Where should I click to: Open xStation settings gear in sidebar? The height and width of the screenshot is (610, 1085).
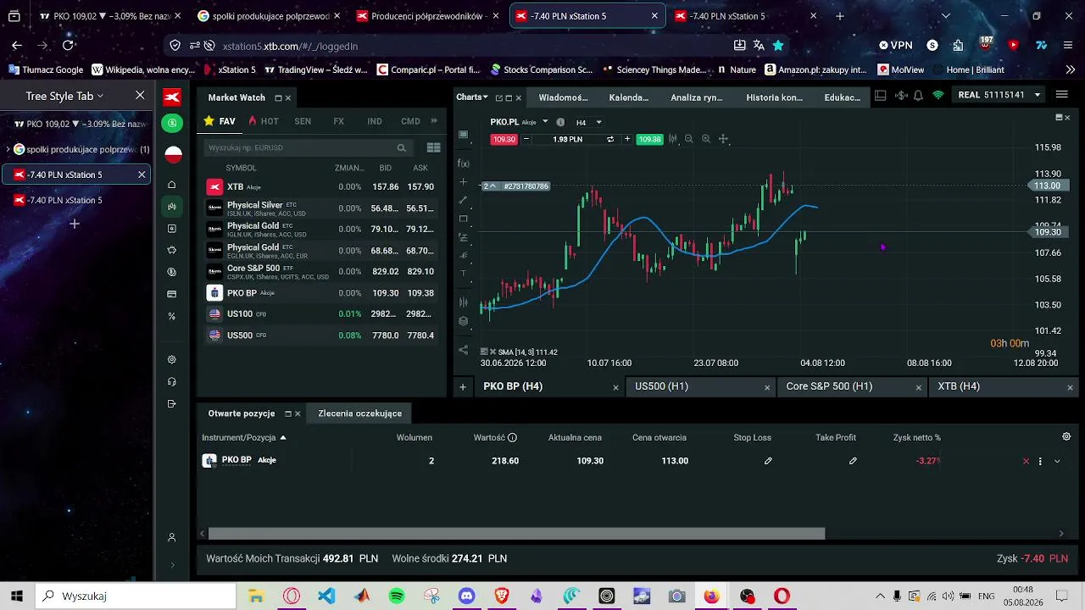pos(172,360)
